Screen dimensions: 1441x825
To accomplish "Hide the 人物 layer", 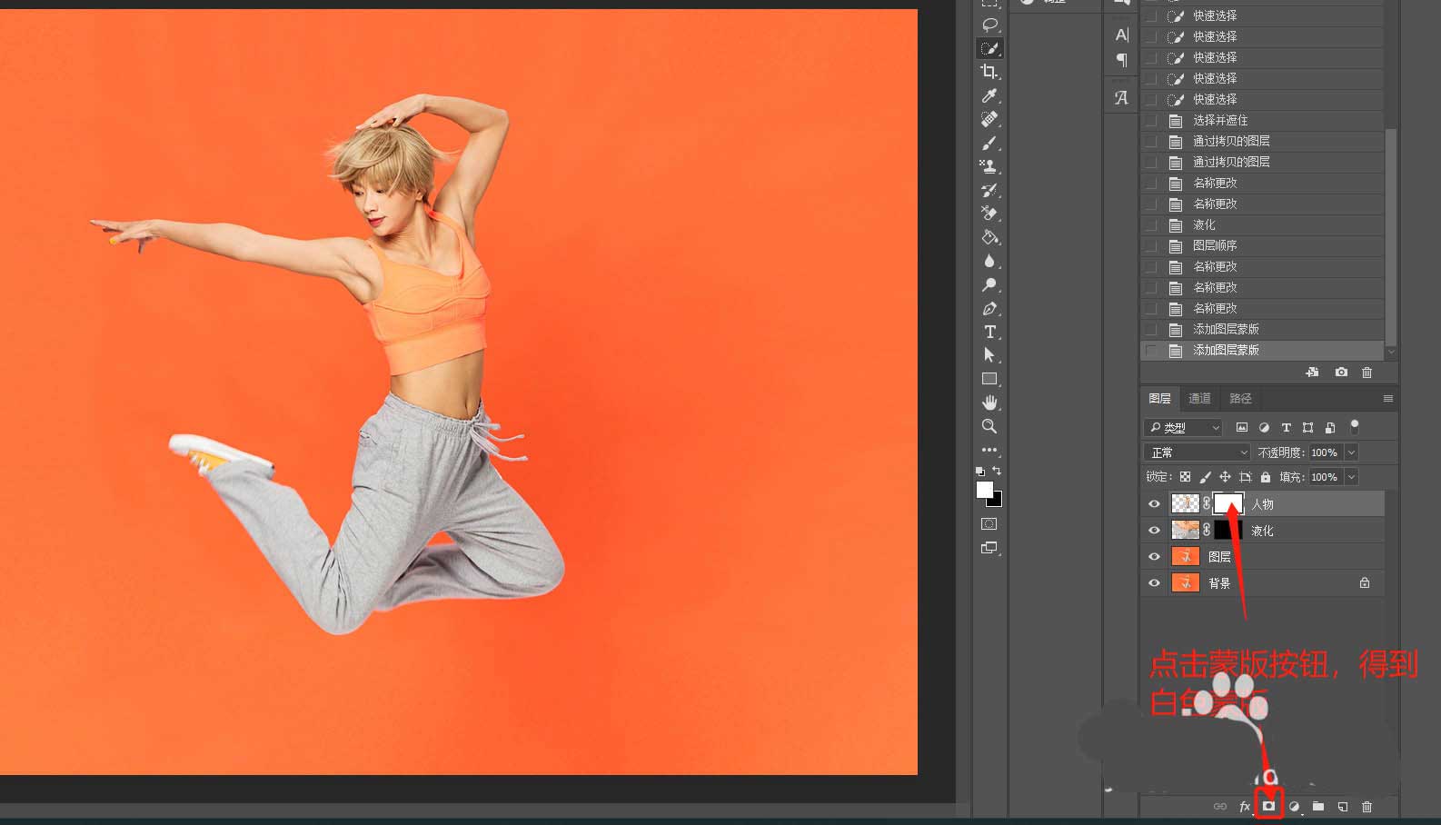I will [x=1154, y=503].
